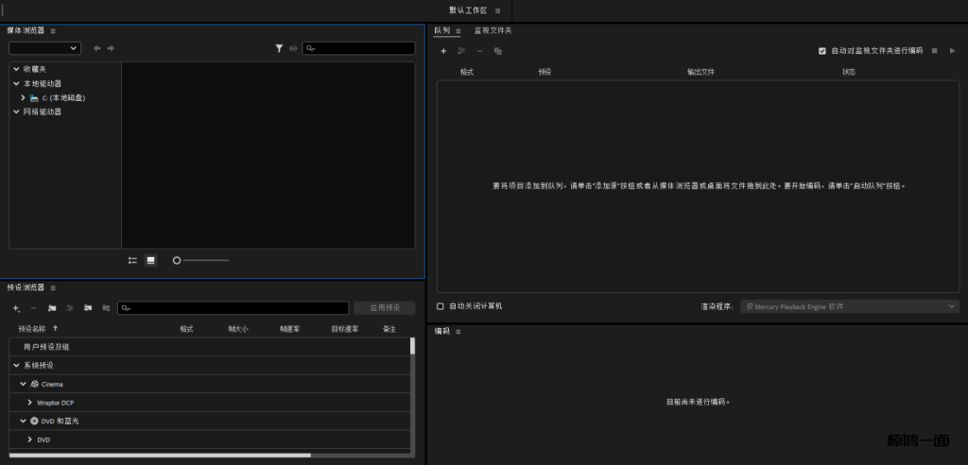Click the import presets icon

(88, 308)
